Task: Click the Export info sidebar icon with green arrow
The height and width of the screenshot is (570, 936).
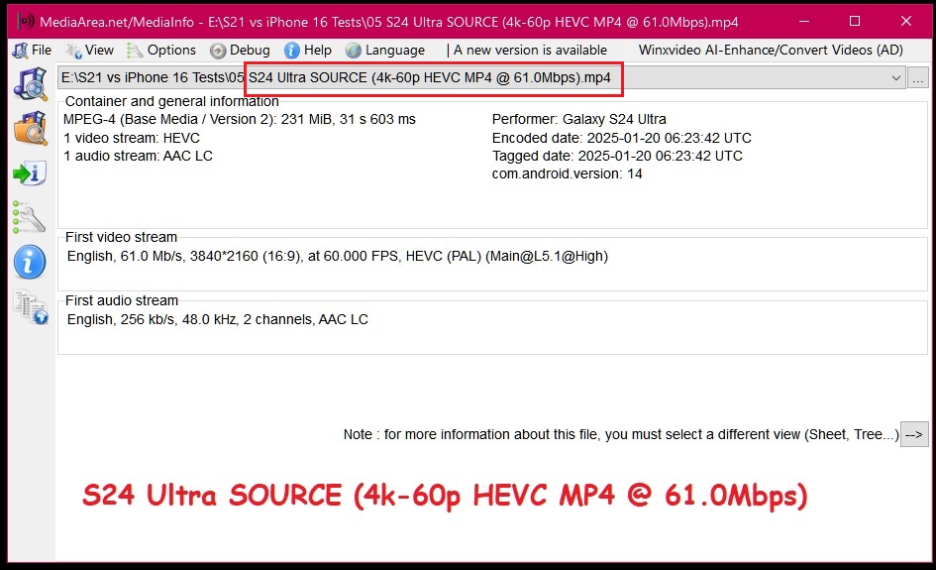Action: click(30, 173)
